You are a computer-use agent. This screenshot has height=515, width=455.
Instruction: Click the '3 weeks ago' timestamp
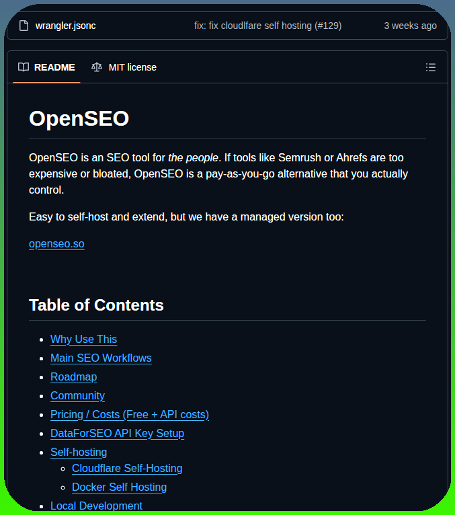(411, 26)
